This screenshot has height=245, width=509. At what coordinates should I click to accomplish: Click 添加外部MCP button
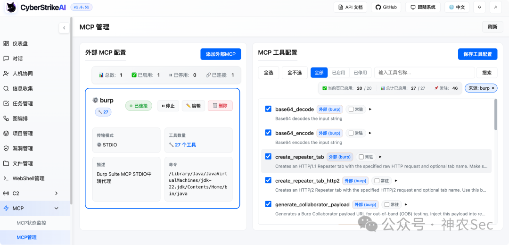coord(221,54)
